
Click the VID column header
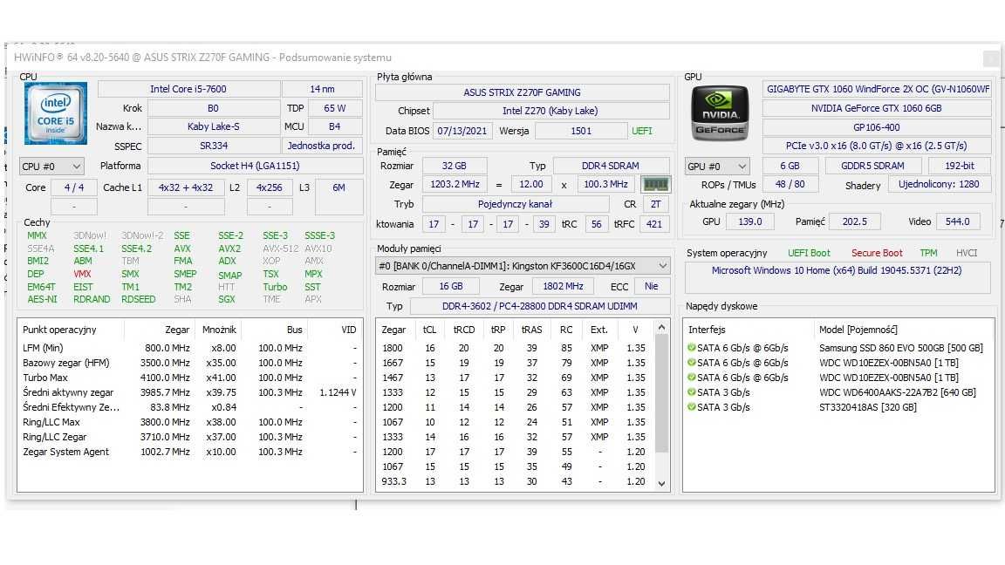point(348,330)
